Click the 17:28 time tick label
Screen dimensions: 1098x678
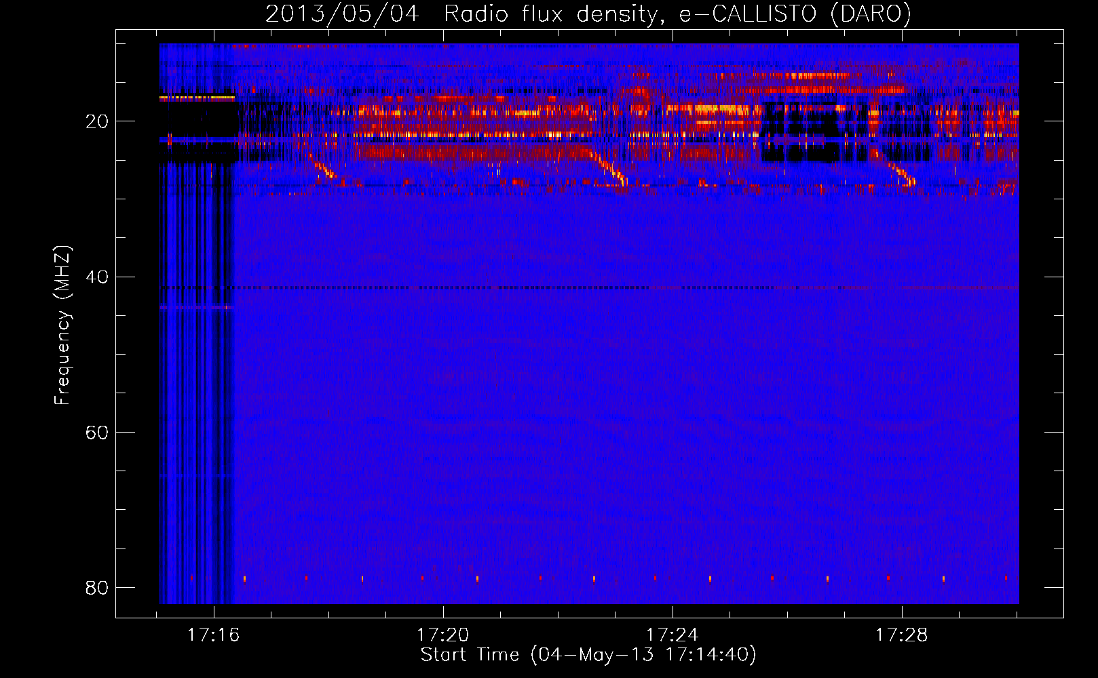click(901, 635)
